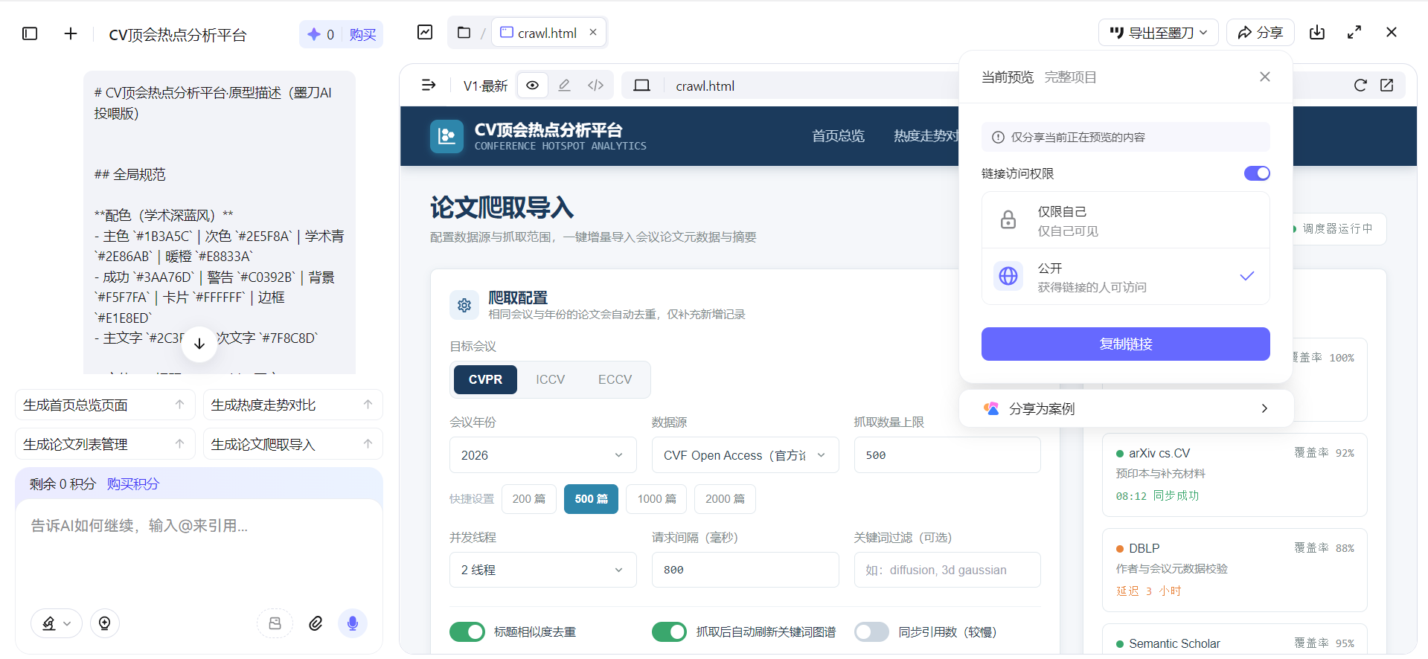Viewport: 1428px width, 659px height.
Task: Expand preview to fullscreen
Action: coord(1354,32)
